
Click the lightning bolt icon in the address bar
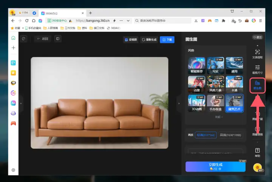(x=114, y=21)
